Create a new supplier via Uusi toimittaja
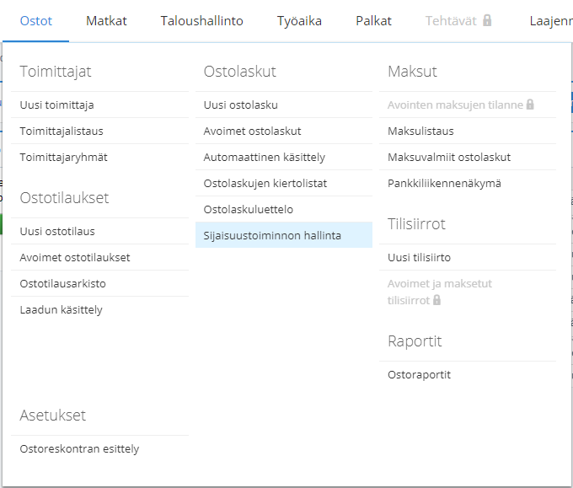 click(x=57, y=105)
